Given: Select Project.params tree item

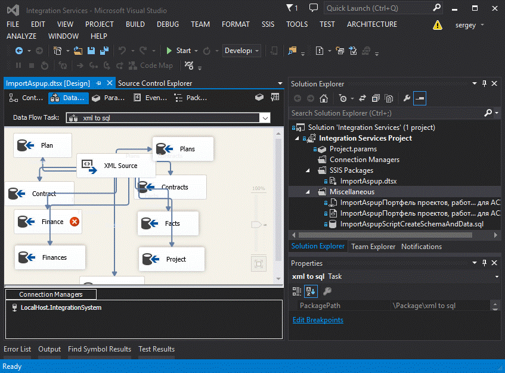Looking at the screenshot, I should pos(353,149).
